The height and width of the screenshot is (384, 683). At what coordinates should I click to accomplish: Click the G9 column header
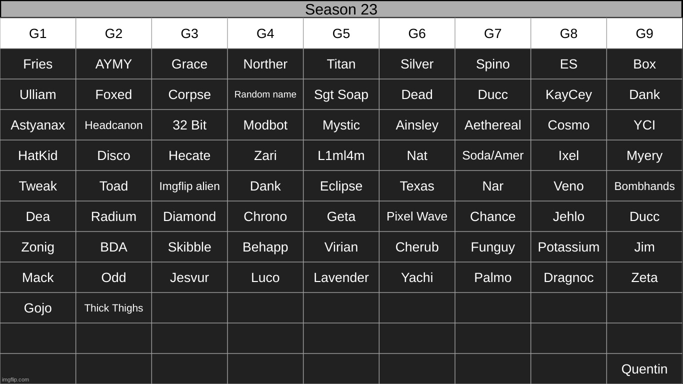point(644,33)
